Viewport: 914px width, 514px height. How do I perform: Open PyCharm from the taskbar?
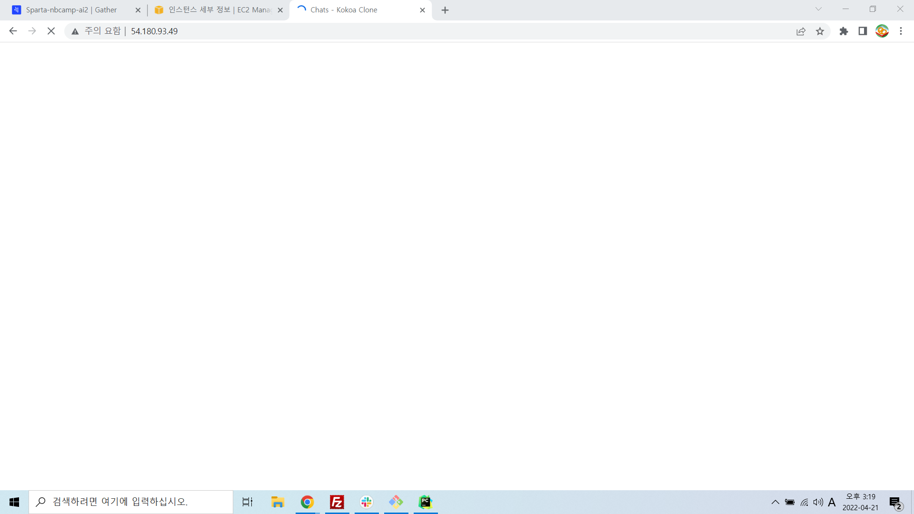pyautogui.click(x=426, y=502)
